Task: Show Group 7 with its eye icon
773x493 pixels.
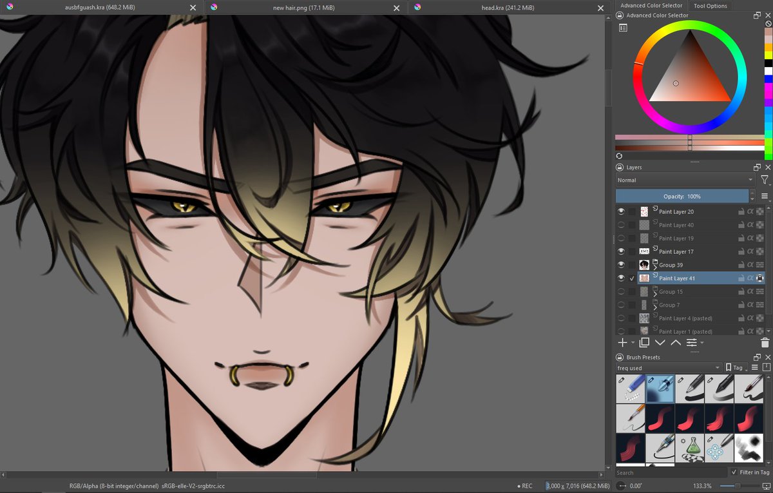Action: pos(621,305)
